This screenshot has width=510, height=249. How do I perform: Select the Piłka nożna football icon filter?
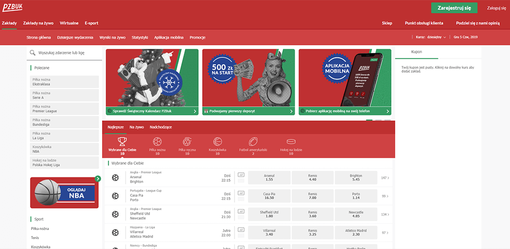(157, 141)
